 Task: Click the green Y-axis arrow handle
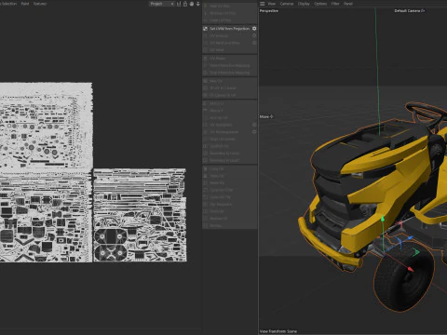[x=383, y=220]
